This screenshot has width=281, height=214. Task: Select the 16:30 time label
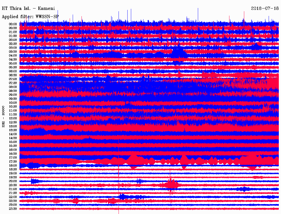pyautogui.click(x=13, y=154)
